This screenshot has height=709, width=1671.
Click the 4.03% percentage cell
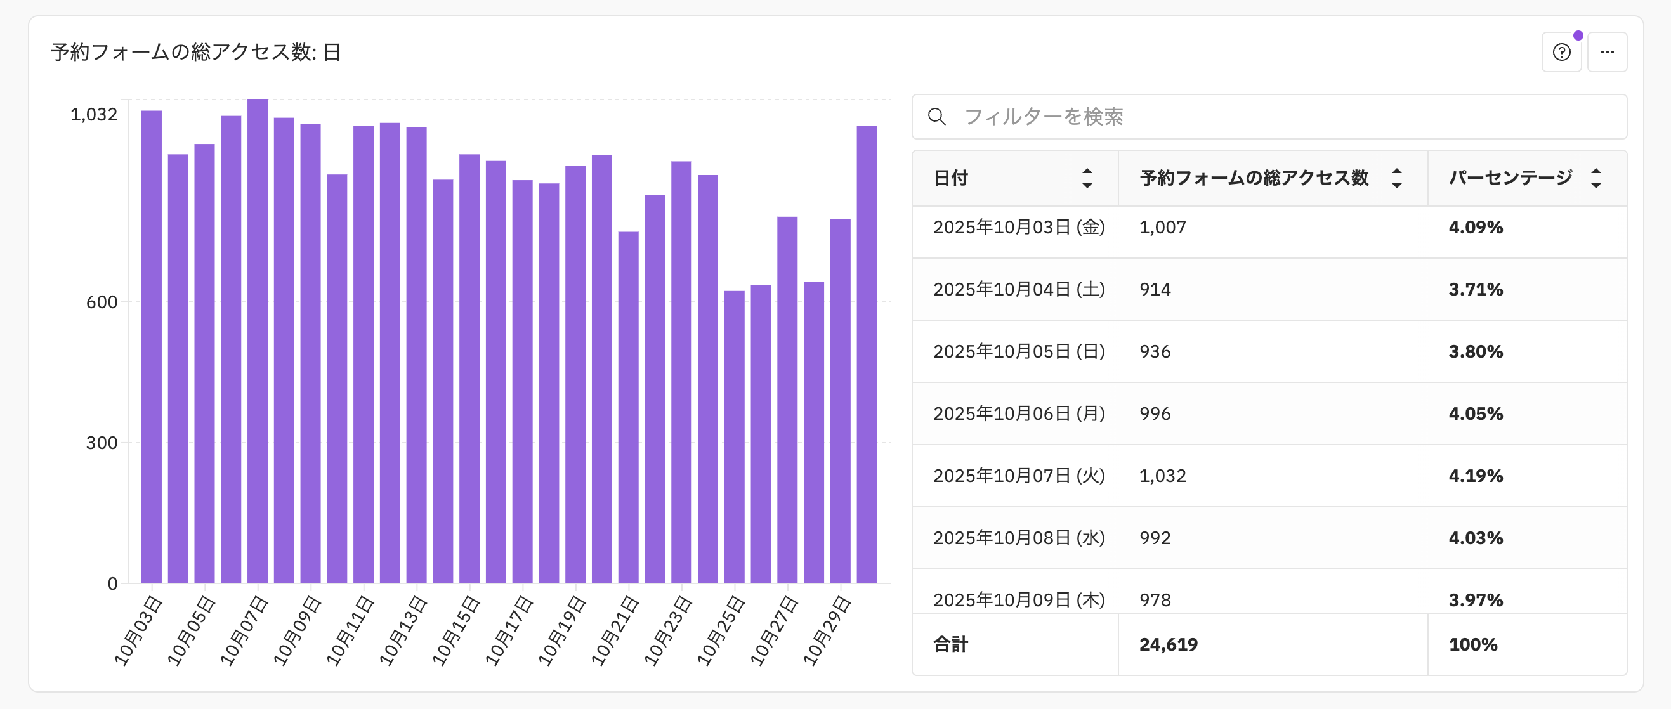point(1476,538)
